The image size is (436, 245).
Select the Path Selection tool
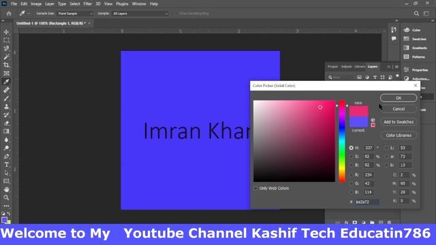point(6,173)
